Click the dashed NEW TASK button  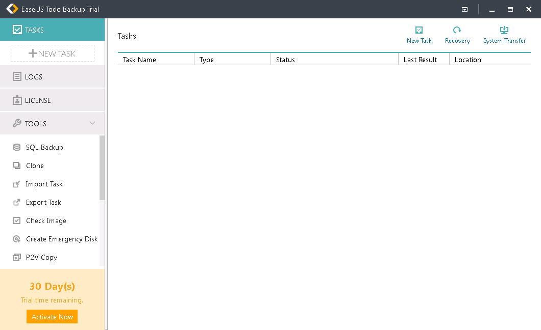(53, 53)
